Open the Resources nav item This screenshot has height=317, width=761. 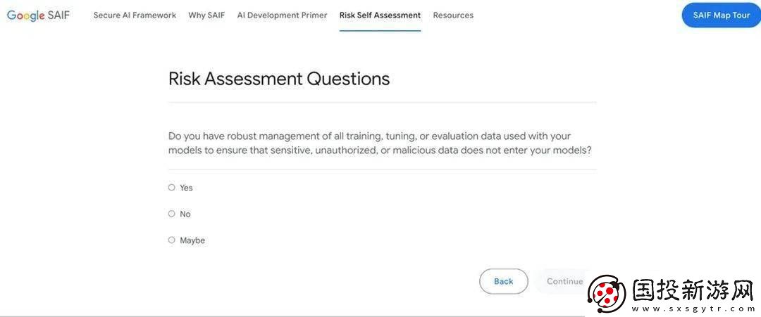click(x=453, y=15)
